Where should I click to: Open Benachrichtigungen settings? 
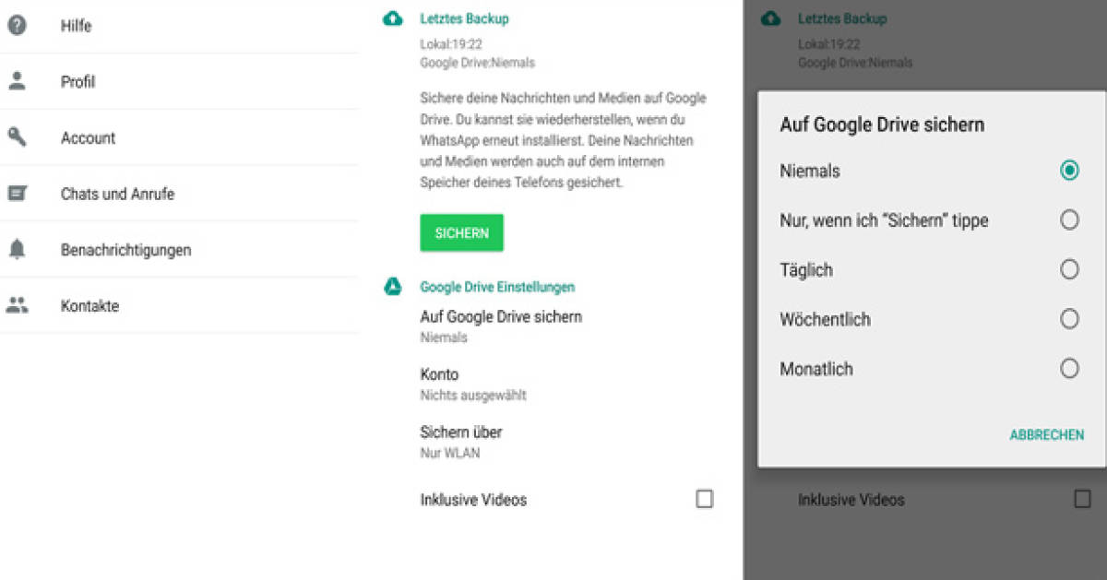[x=179, y=249]
